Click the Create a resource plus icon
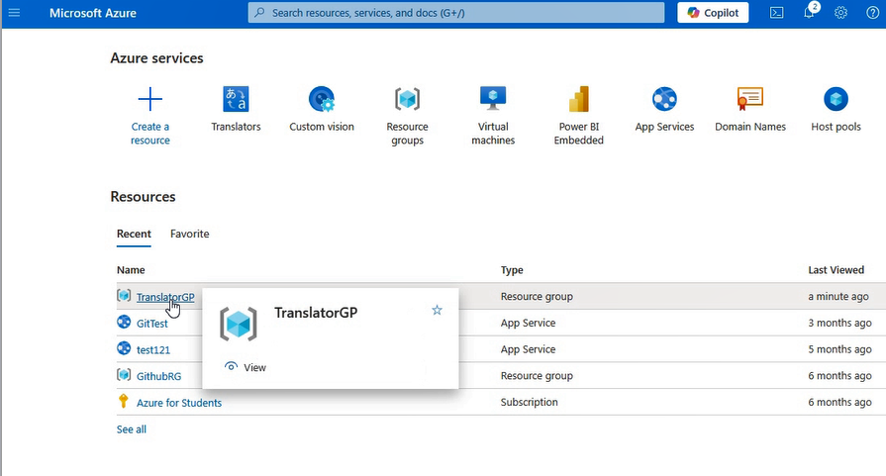886x476 pixels. tap(150, 99)
